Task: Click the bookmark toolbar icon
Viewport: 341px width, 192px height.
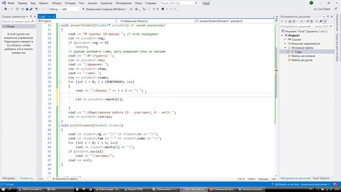Action: [x=163, y=9]
